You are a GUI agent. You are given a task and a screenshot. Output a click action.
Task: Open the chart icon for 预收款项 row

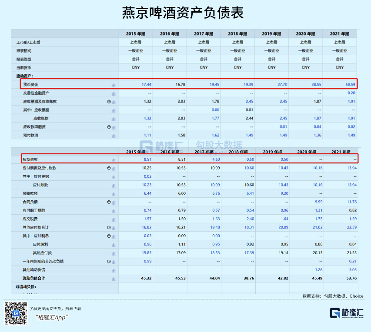[114, 194]
